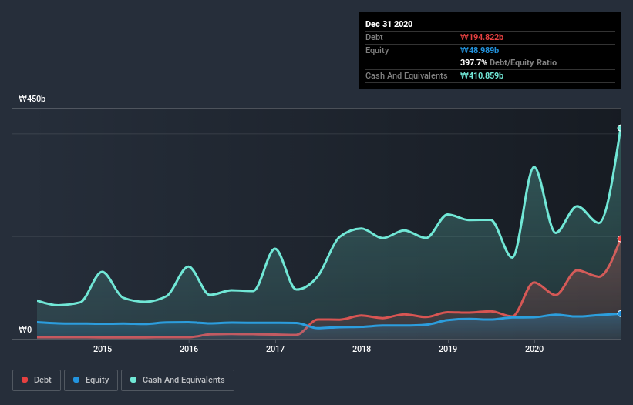Click the teal Cash And Equivalents legend dot

click(133, 380)
